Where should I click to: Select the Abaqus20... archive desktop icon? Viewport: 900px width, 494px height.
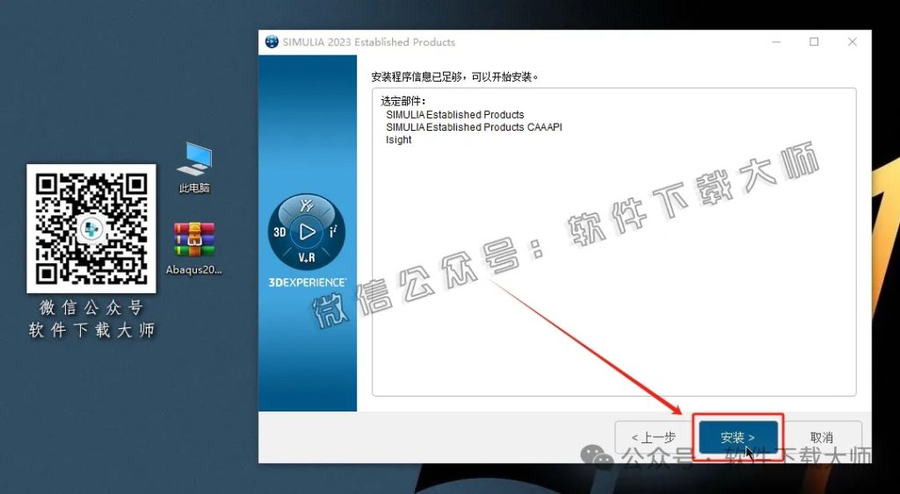194,248
